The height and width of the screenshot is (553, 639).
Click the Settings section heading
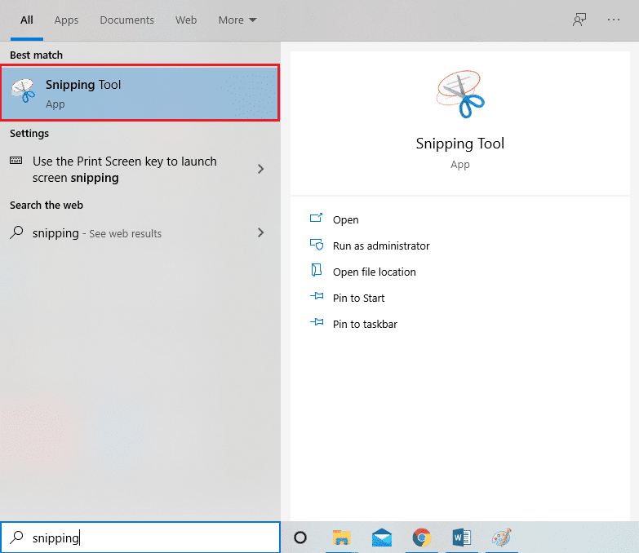(29, 134)
